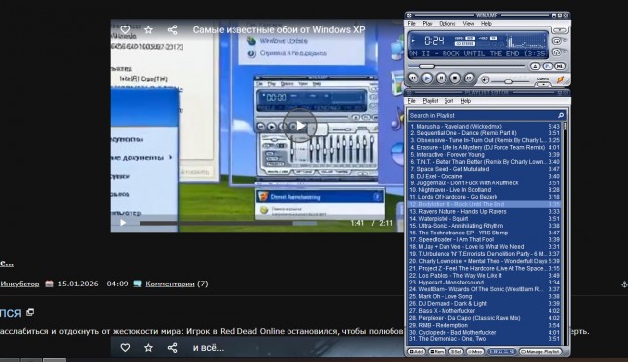Click the comments bubble icon
The height and width of the screenshot is (362, 628).
point(137,284)
